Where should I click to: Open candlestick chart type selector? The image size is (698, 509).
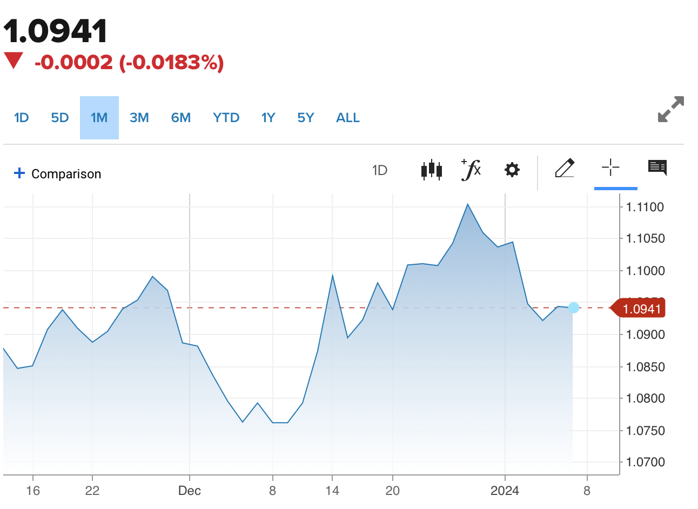(x=431, y=170)
